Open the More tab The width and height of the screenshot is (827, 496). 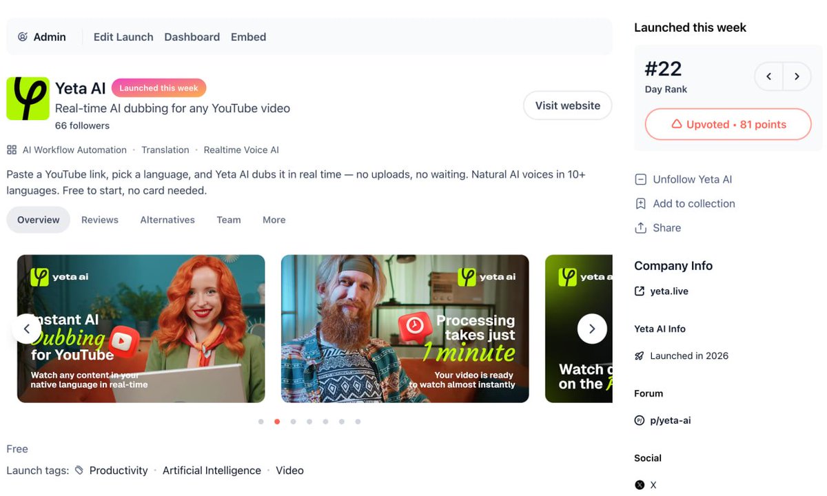pyautogui.click(x=274, y=220)
